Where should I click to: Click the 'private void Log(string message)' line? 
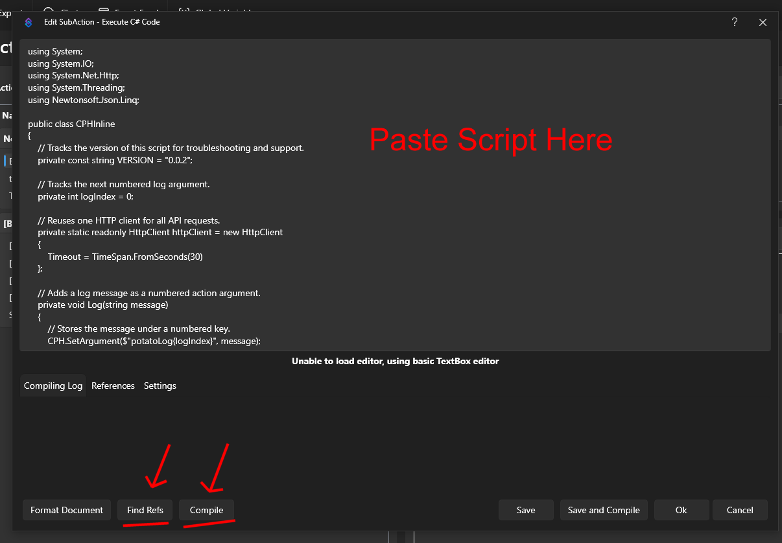(x=103, y=305)
